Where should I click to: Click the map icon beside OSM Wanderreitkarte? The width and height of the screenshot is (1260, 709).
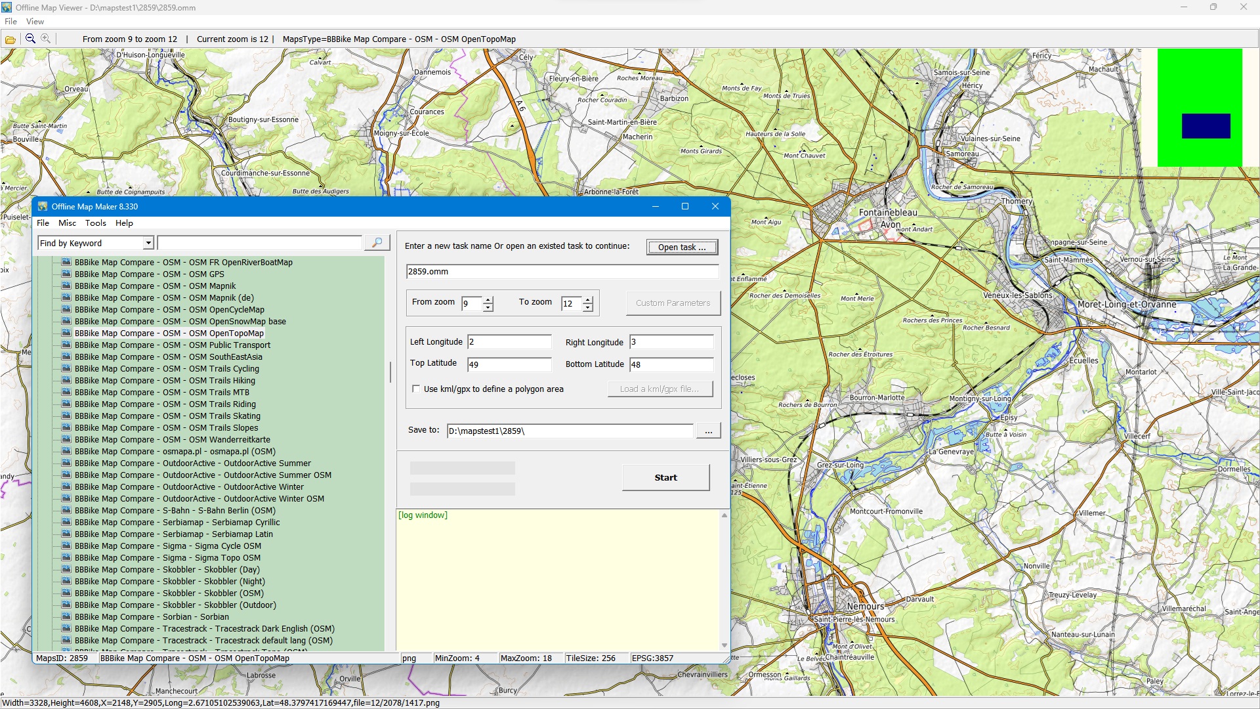(x=66, y=439)
